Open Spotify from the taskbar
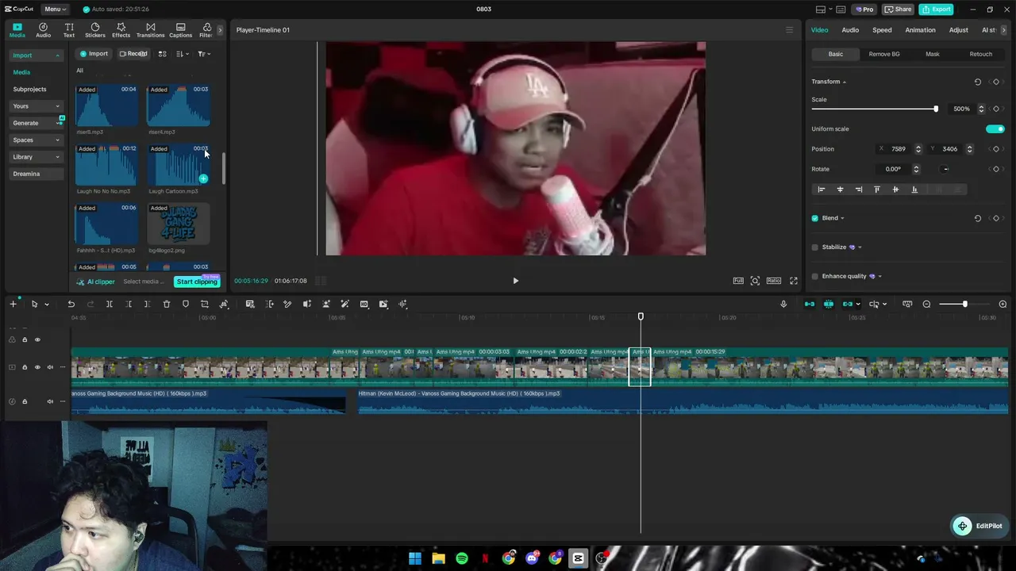The height and width of the screenshot is (571, 1016). [462, 558]
